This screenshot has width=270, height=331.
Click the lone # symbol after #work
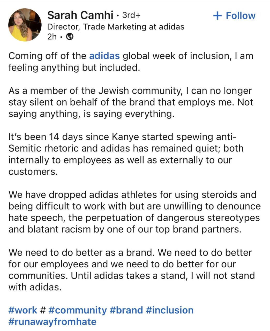tap(43, 310)
